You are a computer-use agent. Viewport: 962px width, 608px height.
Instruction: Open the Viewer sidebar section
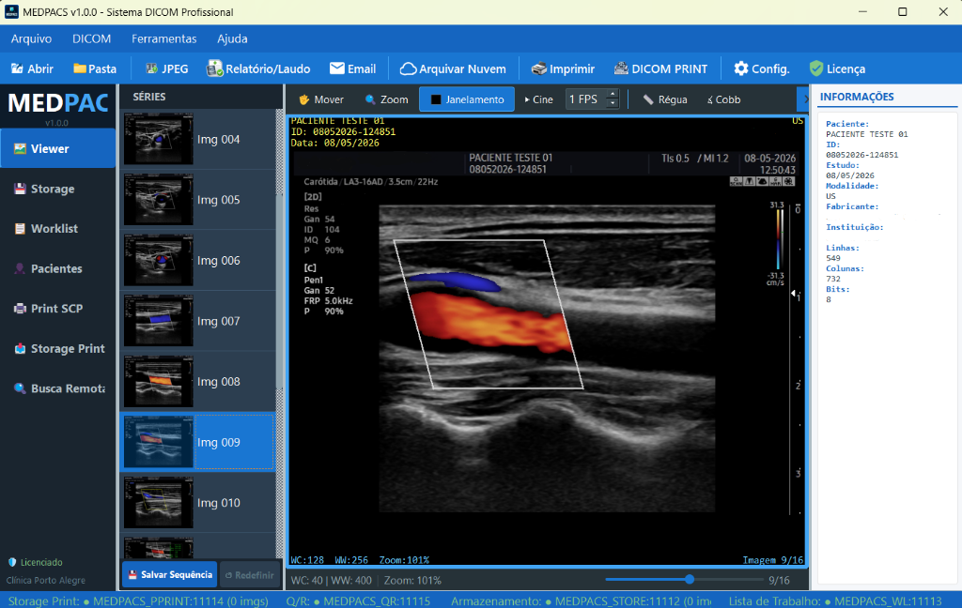57,148
